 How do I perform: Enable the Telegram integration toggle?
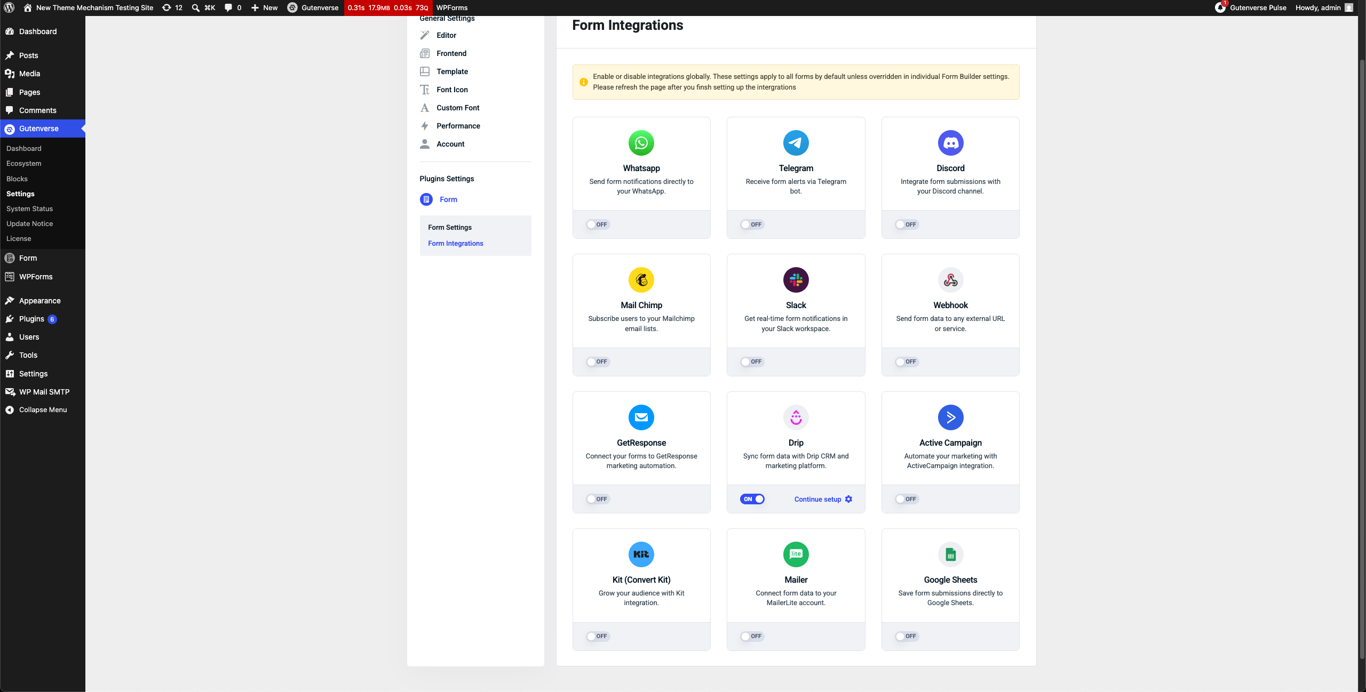tap(752, 224)
